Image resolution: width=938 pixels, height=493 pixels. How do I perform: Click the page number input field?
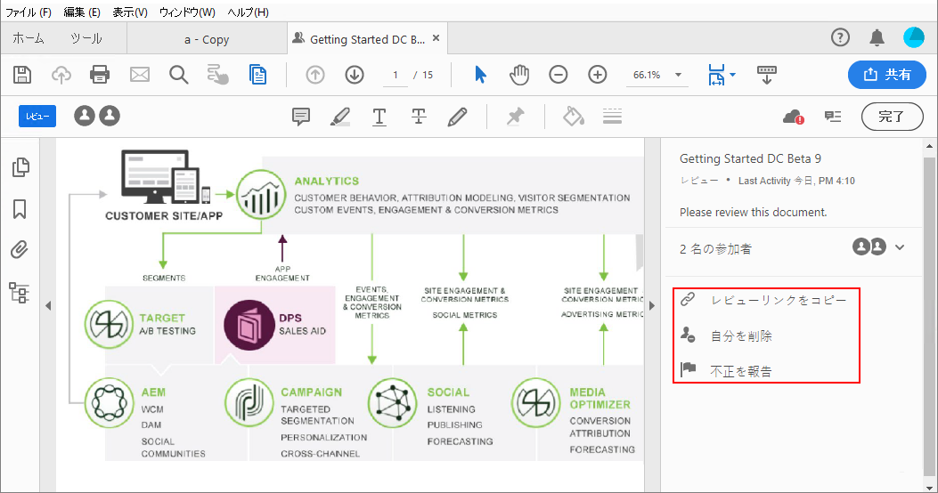(x=396, y=76)
